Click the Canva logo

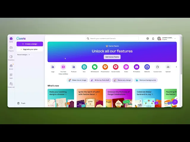pos(21,38)
